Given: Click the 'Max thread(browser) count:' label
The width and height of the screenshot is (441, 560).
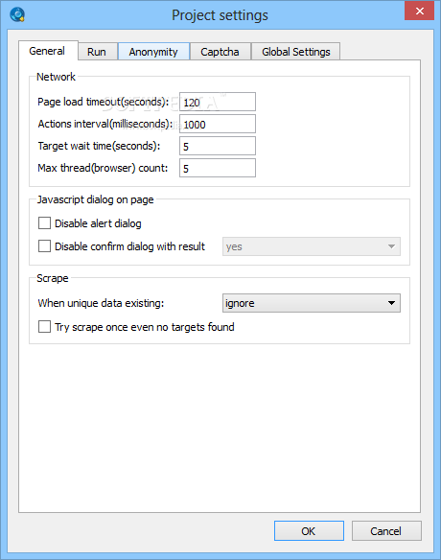Looking at the screenshot, I should pos(103,168).
